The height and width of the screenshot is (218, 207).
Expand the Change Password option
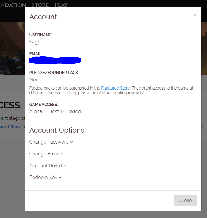pos(49,142)
